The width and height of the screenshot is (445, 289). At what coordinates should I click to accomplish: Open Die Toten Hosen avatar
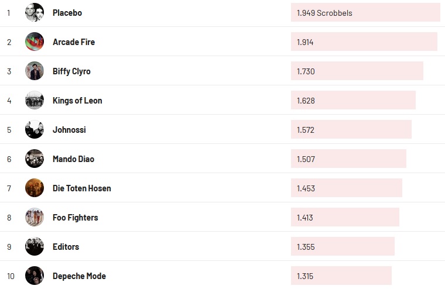point(35,188)
